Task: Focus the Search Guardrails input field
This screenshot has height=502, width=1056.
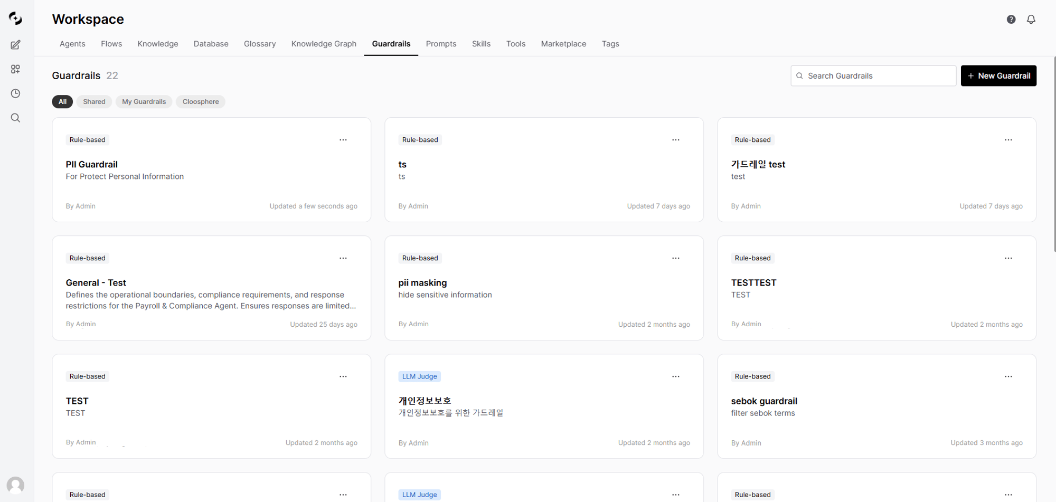Action: pos(873,76)
